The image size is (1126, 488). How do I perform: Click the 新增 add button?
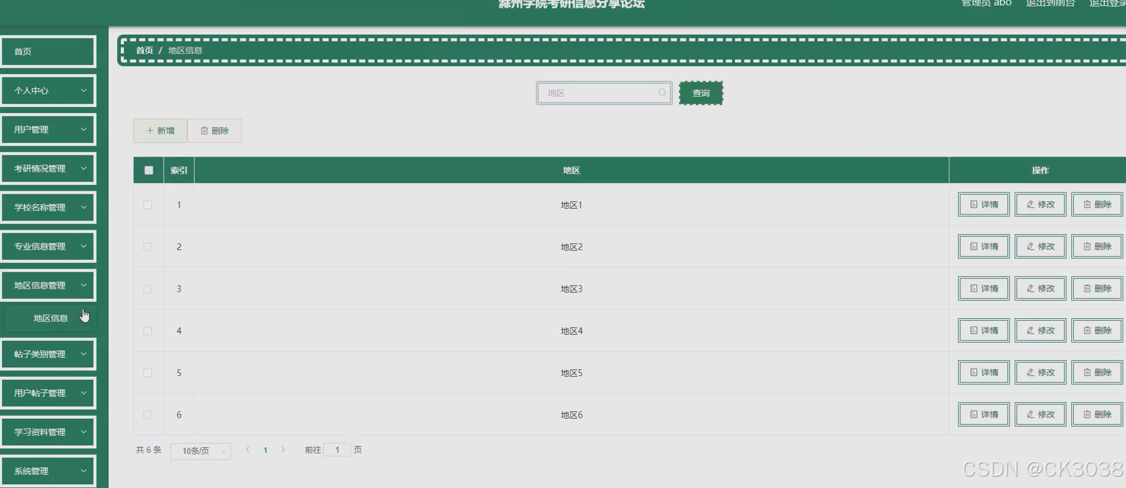tap(160, 131)
